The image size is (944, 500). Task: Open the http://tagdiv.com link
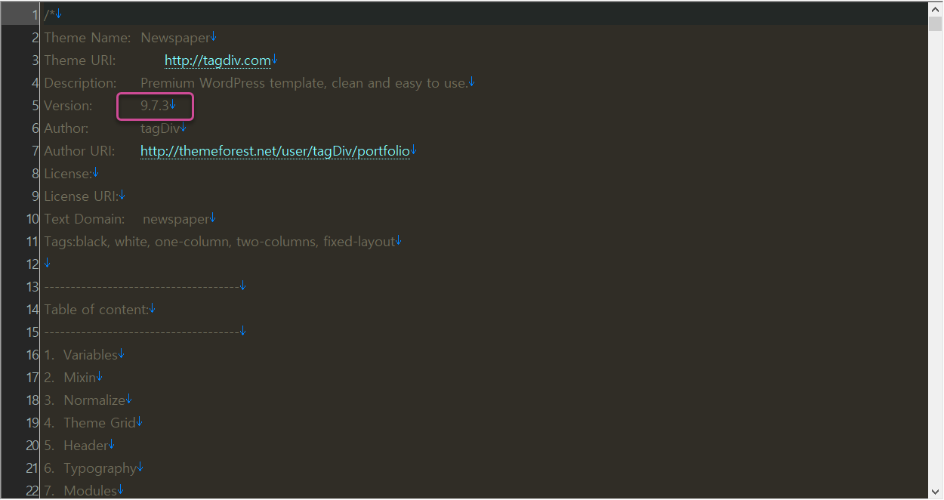217,60
